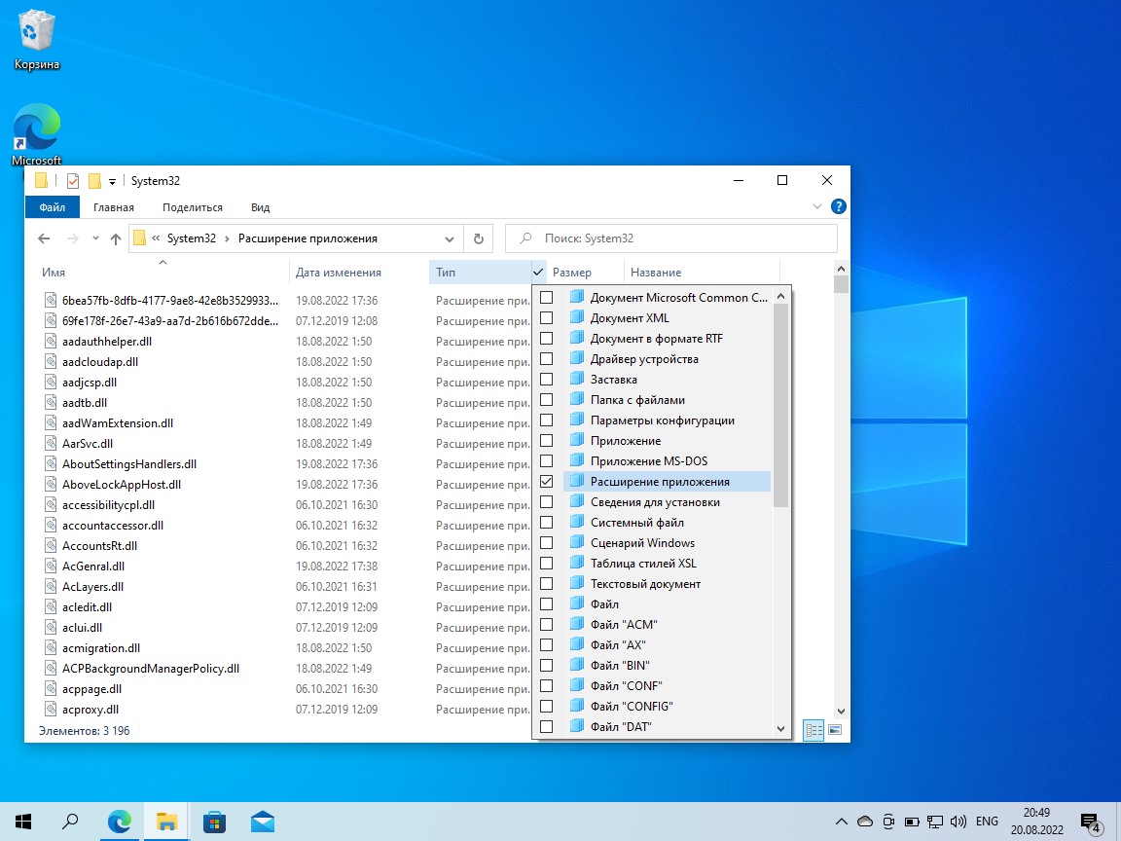Check the 'Текстовый документ' filter checkbox

[x=546, y=584]
